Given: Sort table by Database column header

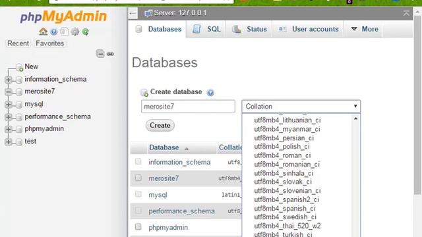Looking at the screenshot, I should pyautogui.click(x=164, y=147).
